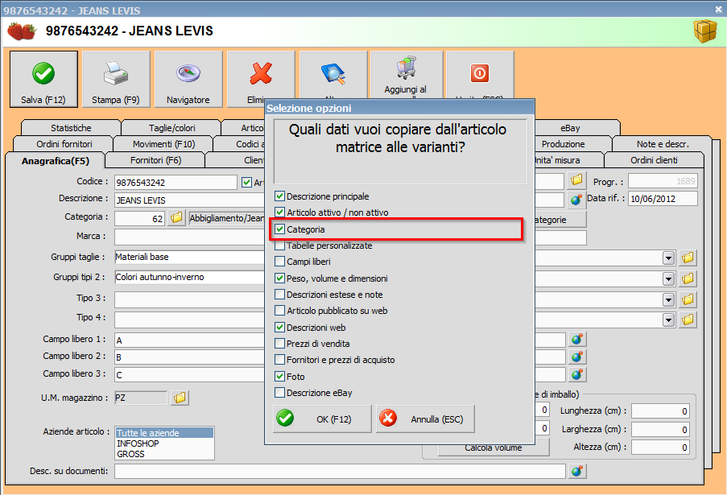The height and width of the screenshot is (495, 727).
Task: Switch to the Statistiche tab
Action: 71,128
